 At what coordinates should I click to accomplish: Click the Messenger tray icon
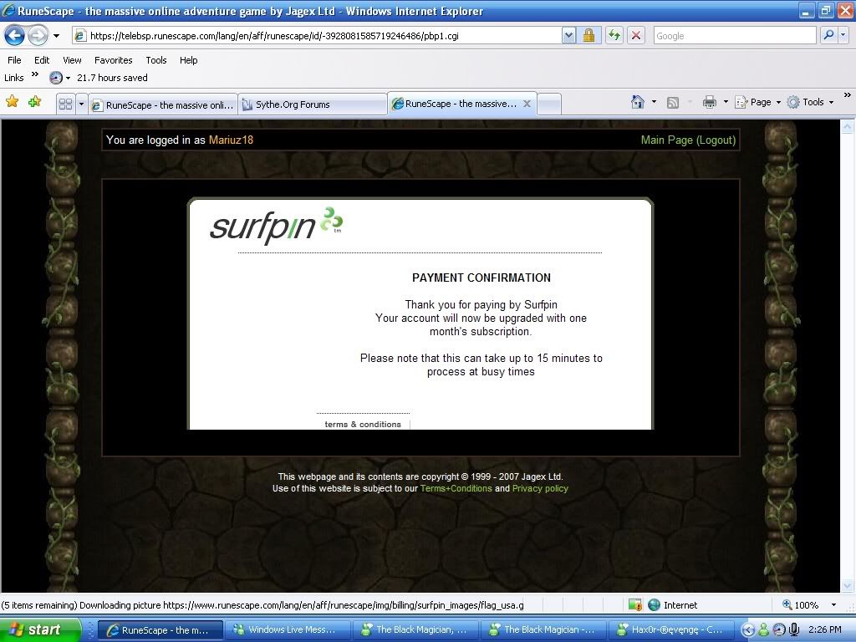763,630
